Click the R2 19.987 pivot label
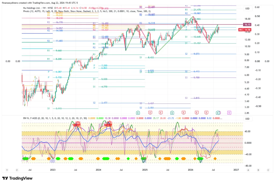Image resolution: width=275 pixels, height=184 pixels. point(193,13)
